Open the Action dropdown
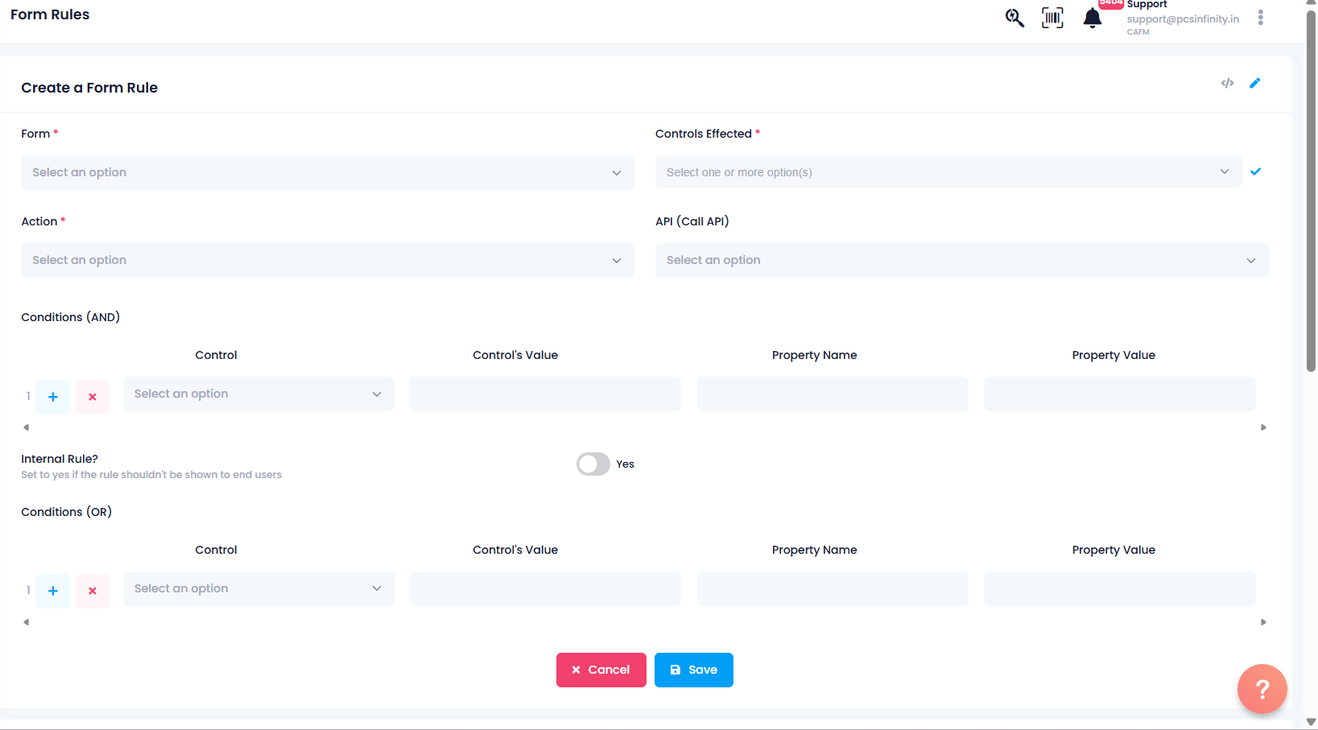The width and height of the screenshot is (1318, 730). point(327,260)
